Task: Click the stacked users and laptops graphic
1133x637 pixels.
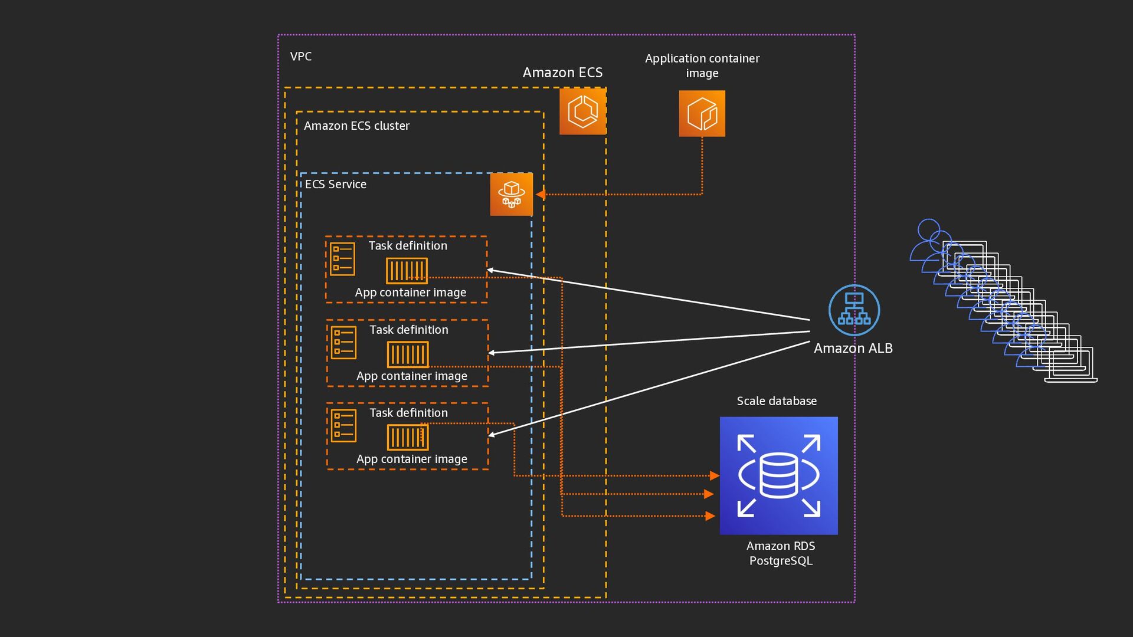Action: click(1004, 302)
